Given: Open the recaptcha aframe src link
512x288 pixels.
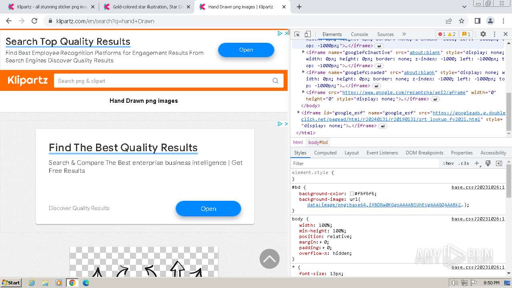Looking at the screenshot, I should tap(404, 92).
